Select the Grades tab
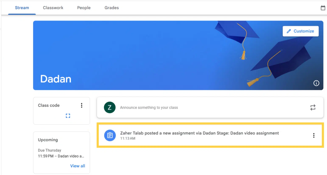This screenshot has width=327, height=175. 111,8
